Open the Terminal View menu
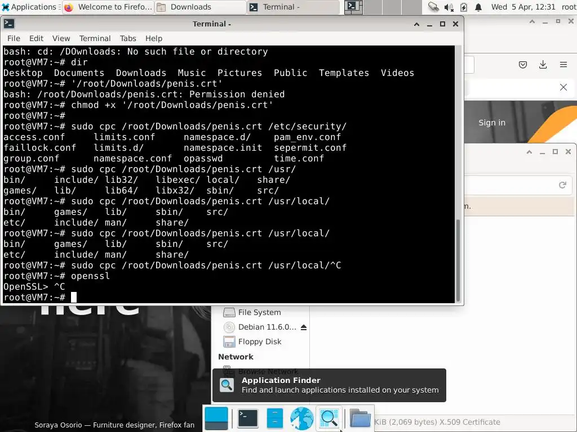577x432 pixels. pos(61,38)
